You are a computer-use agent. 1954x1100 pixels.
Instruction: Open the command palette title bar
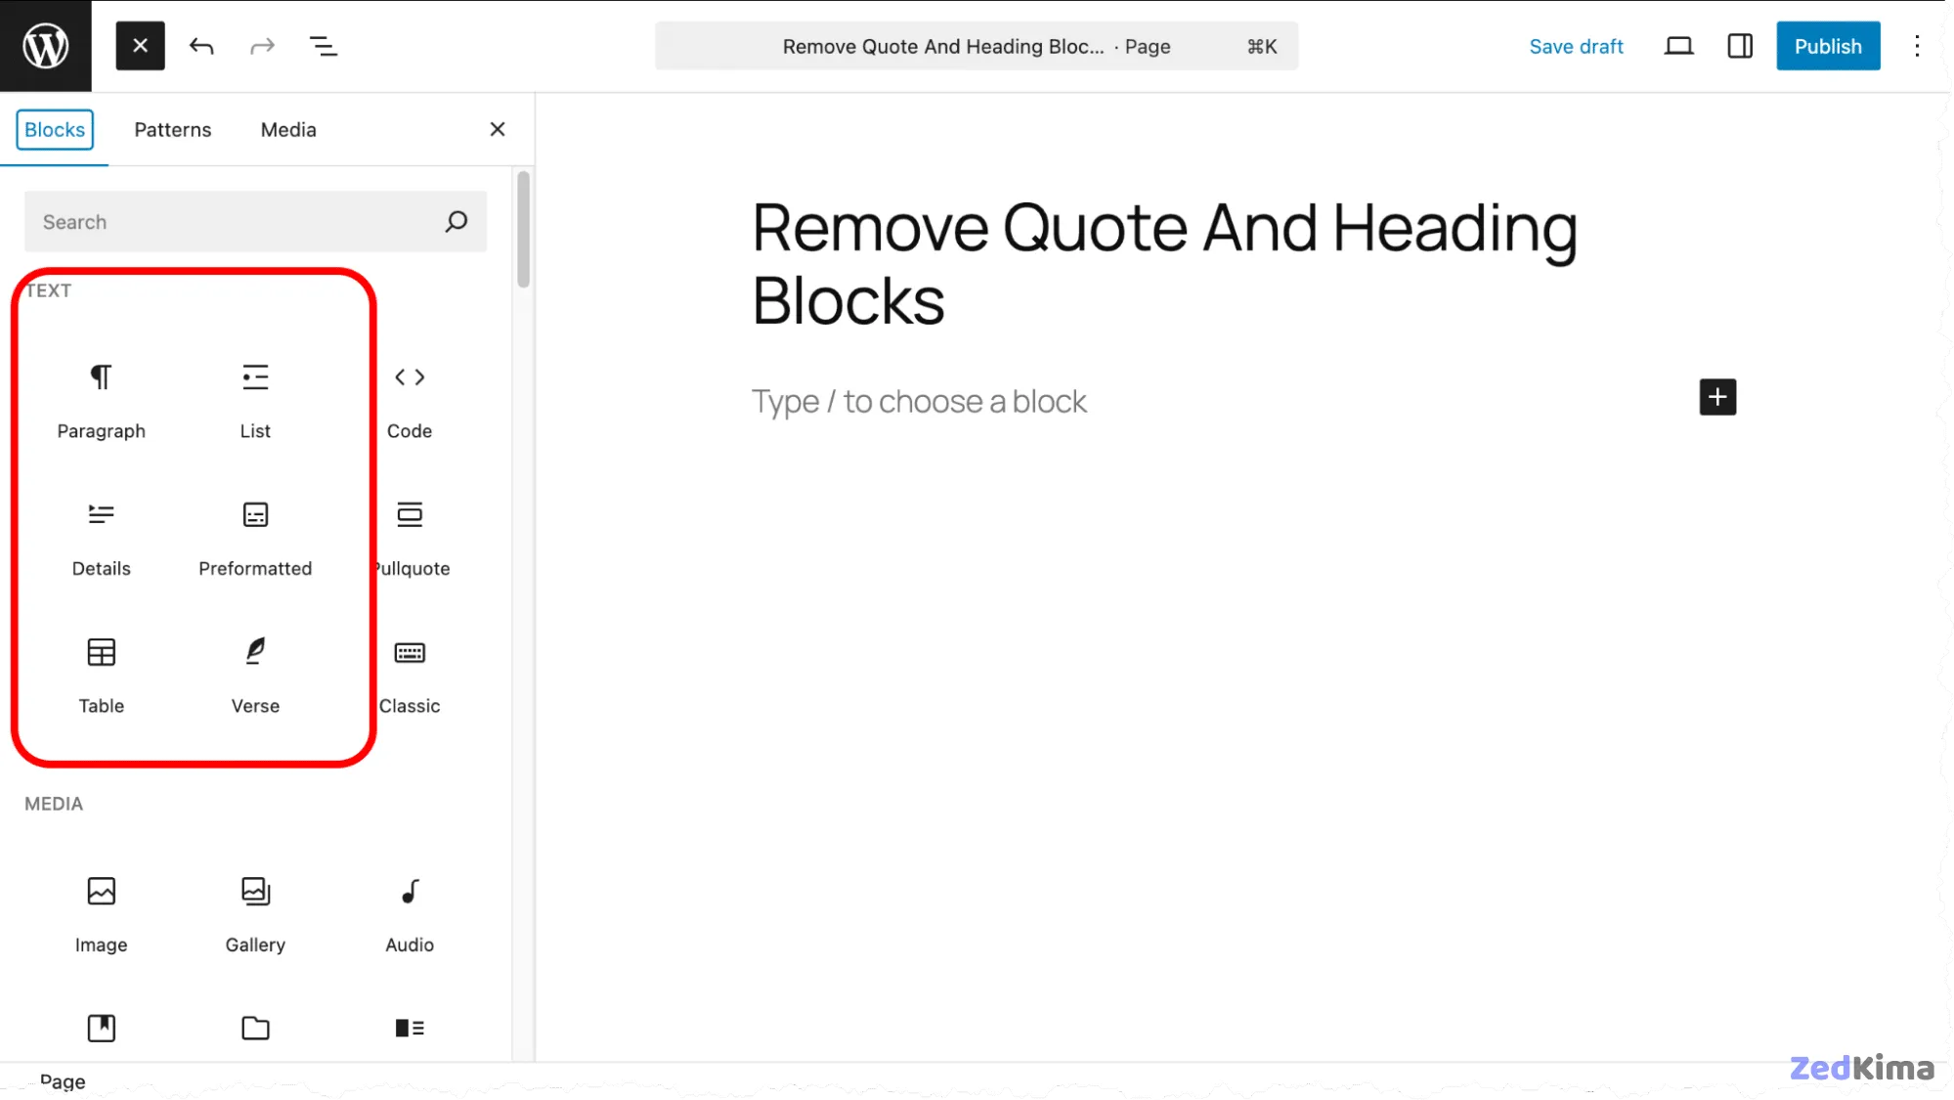976,46
